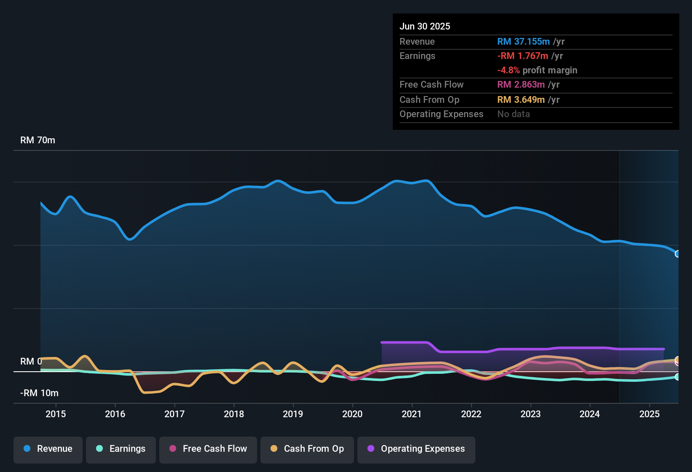692x472 pixels.
Task: Expand the Free Cash Flow legend item
Action: pyautogui.click(x=208, y=449)
